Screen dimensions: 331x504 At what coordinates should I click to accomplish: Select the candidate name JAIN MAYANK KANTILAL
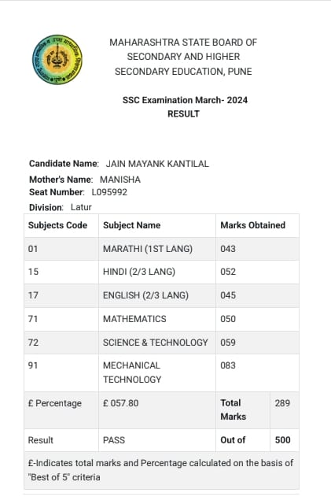pyautogui.click(x=157, y=164)
